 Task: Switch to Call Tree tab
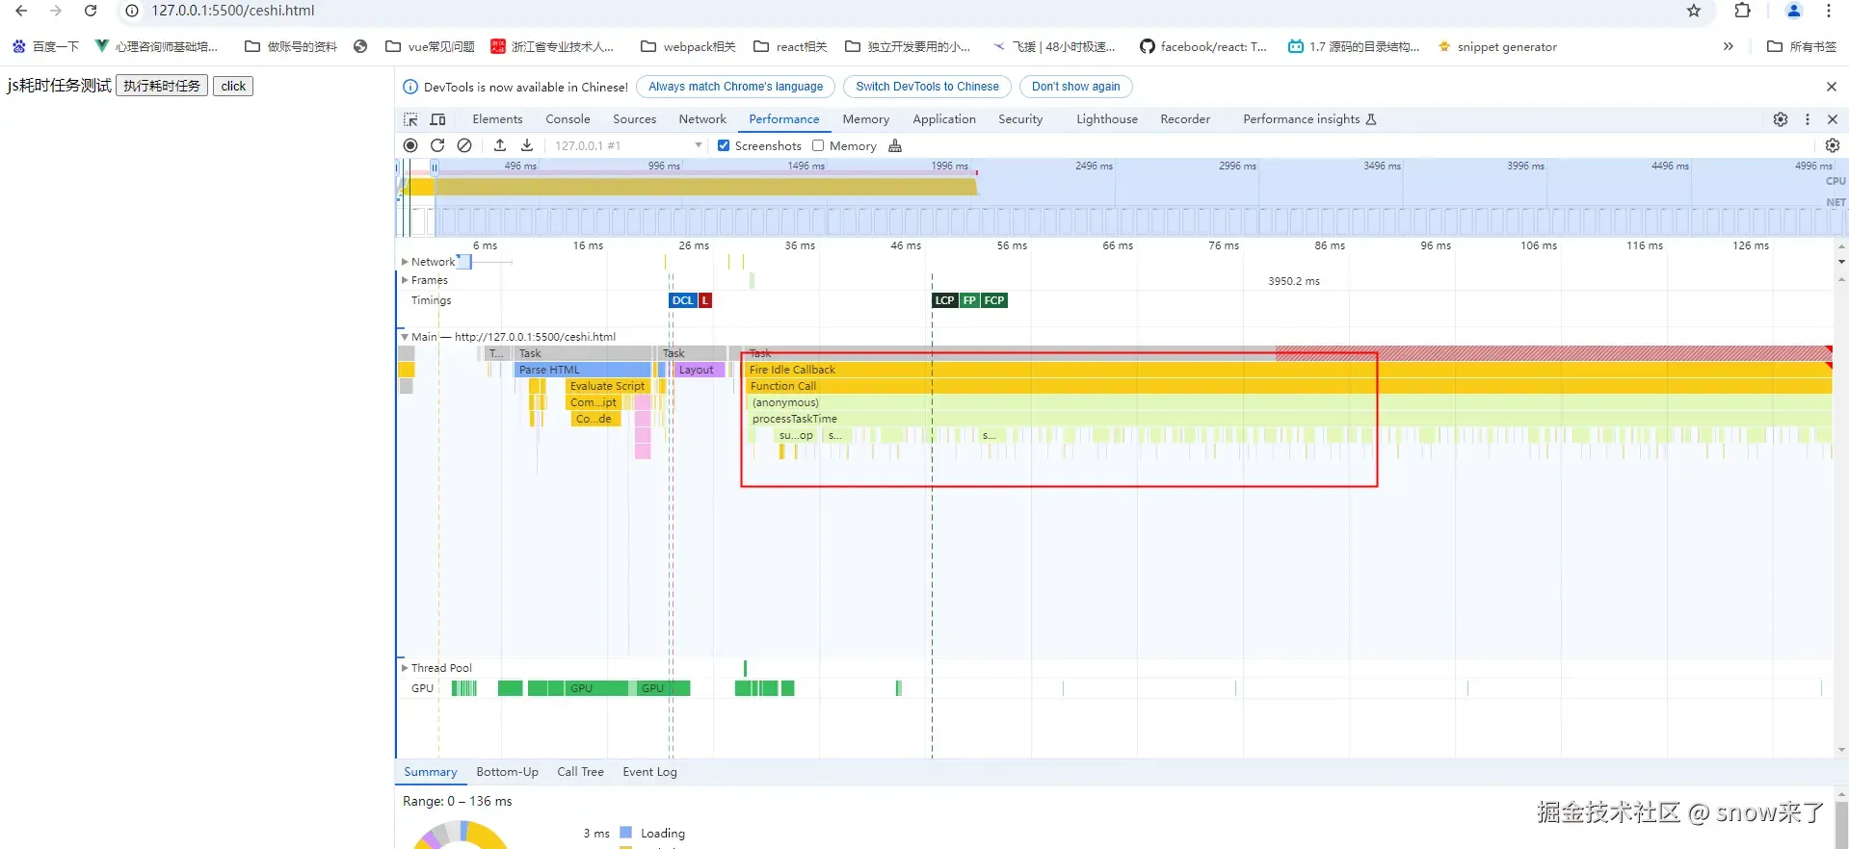click(x=580, y=772)
